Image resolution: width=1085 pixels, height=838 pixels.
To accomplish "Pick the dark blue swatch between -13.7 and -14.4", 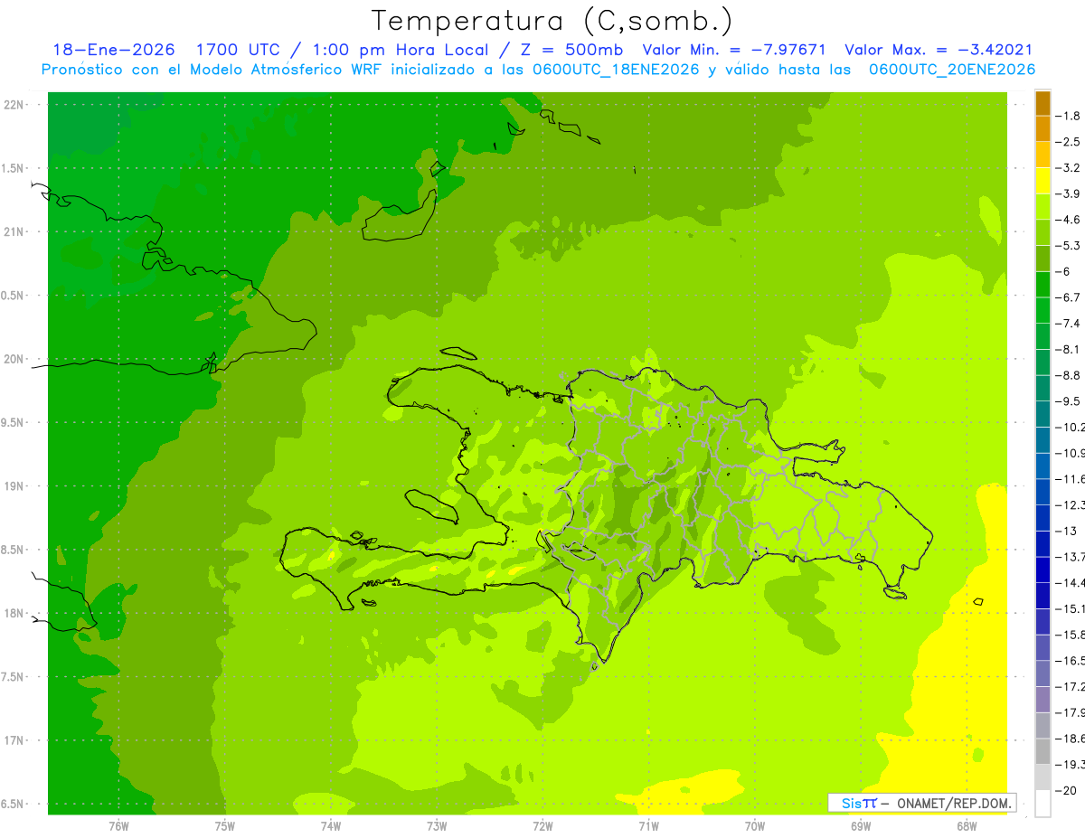I will [1043, 570].
